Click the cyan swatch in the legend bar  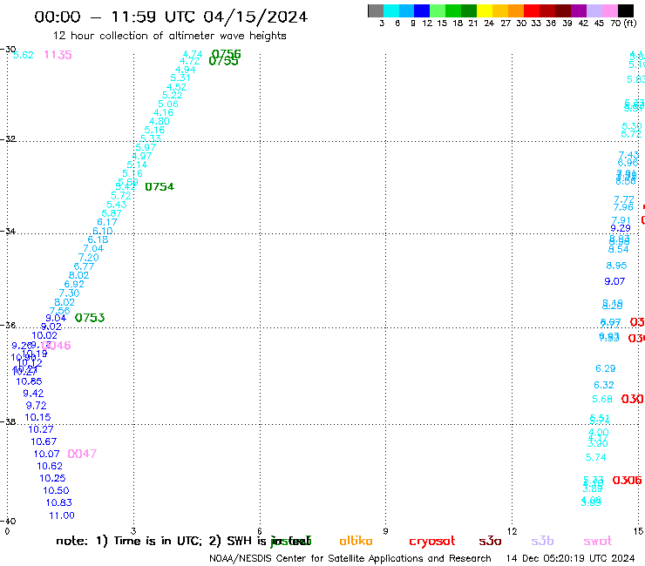click(x=391, y=10)
